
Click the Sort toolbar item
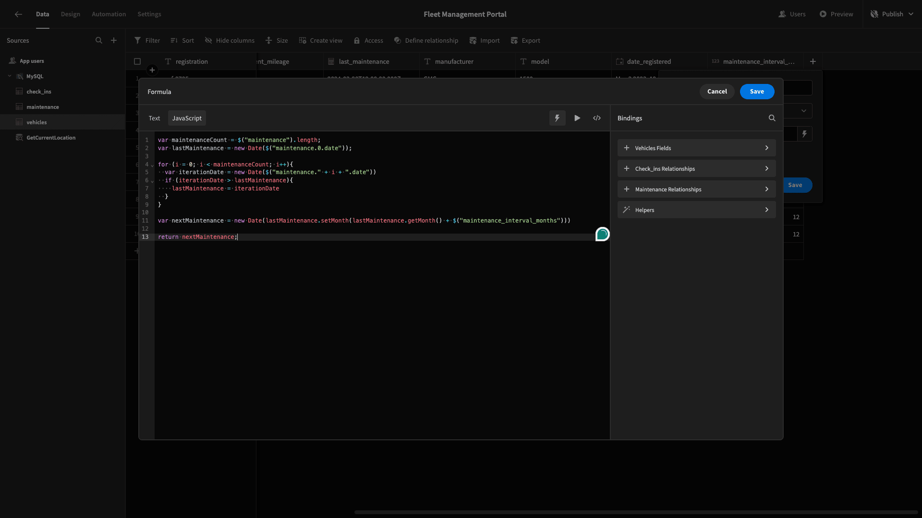coord(182,41)
